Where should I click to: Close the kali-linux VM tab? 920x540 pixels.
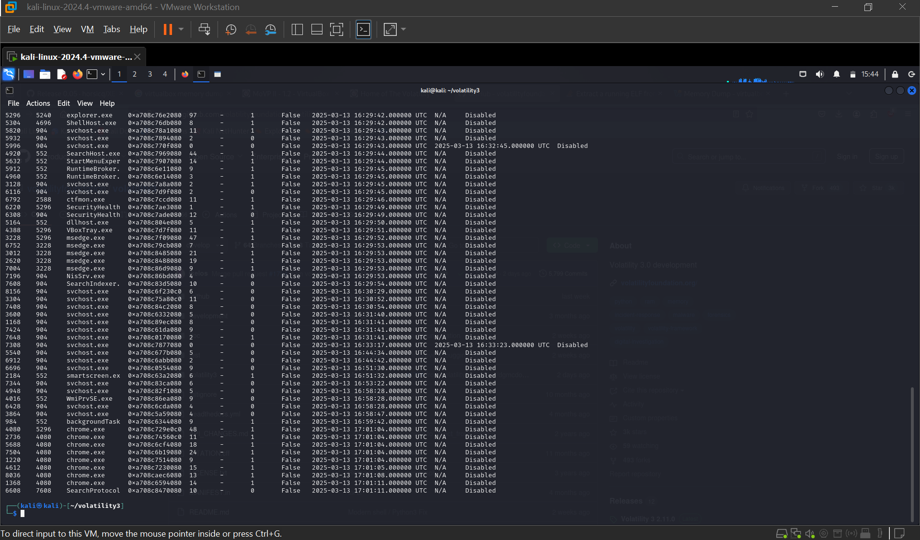point(138,56)
